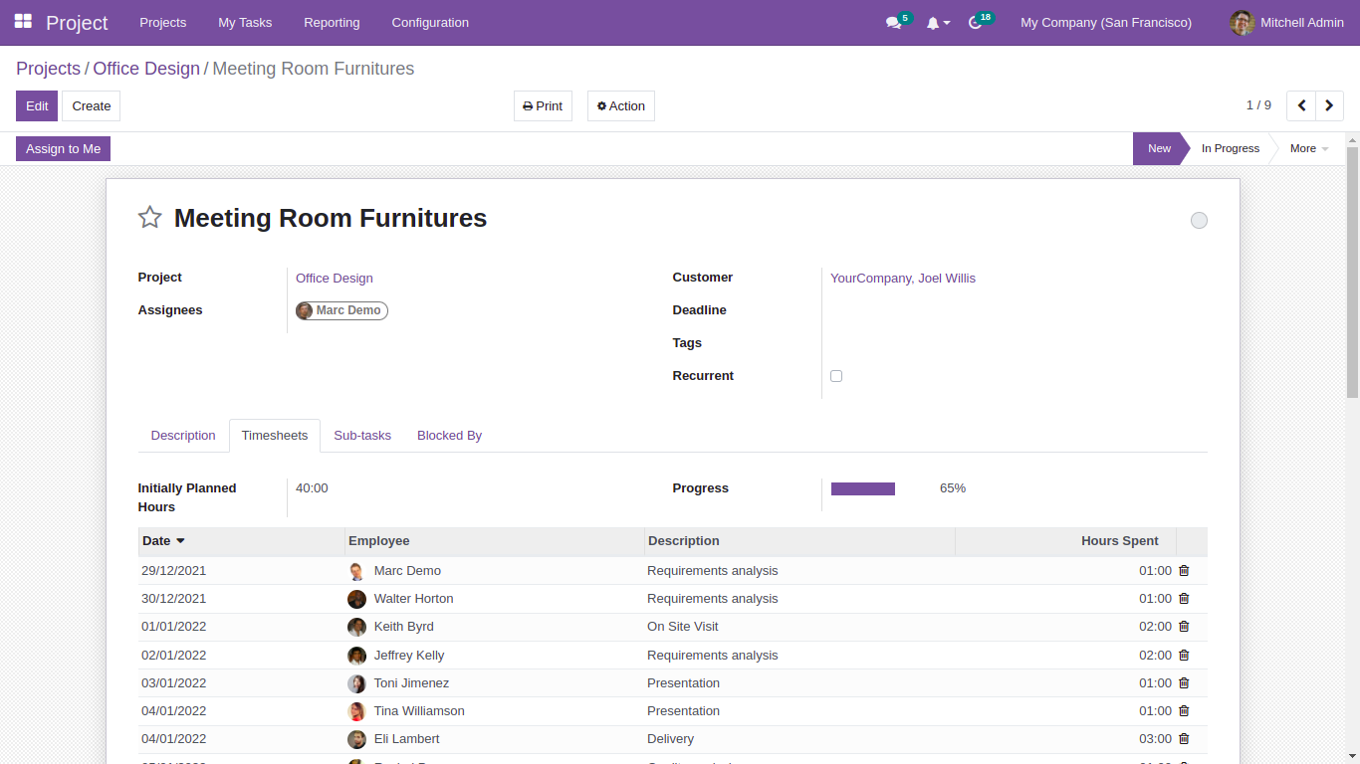Open the notifications bell
The width and height of the screenshot is (1360, 764).
934,22
